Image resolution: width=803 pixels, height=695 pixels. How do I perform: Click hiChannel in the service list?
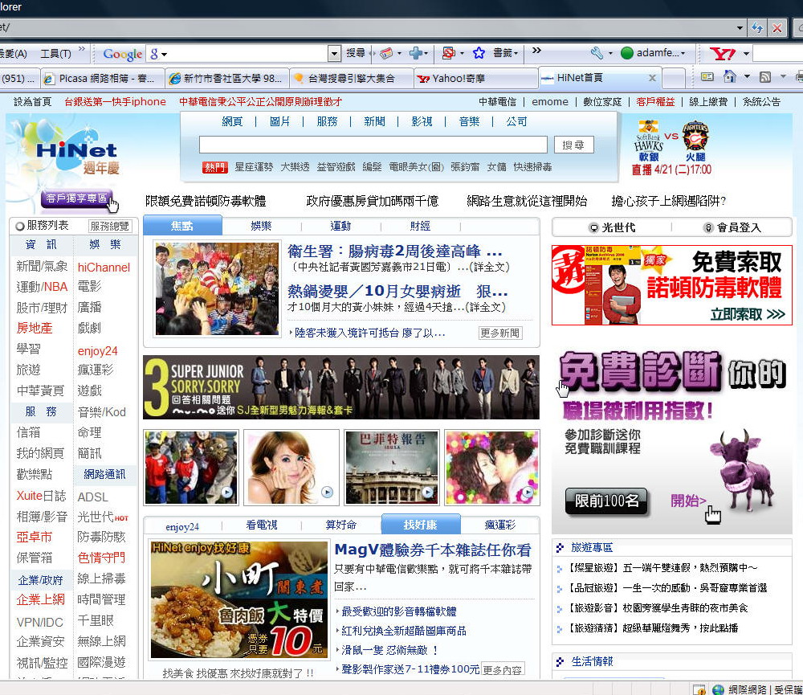pyautogui.click(x=104, y=267)
